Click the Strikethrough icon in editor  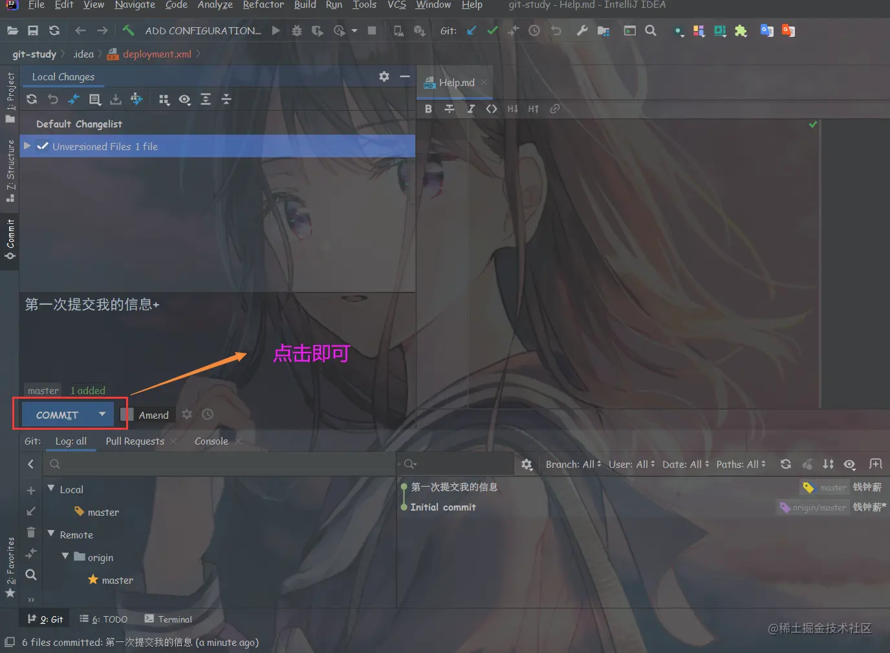click(x=450, y=109)
